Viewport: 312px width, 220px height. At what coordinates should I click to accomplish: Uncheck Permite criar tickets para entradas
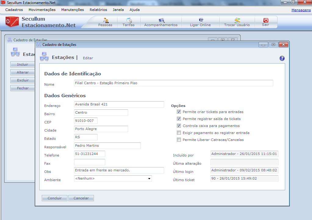coord(179,112)
